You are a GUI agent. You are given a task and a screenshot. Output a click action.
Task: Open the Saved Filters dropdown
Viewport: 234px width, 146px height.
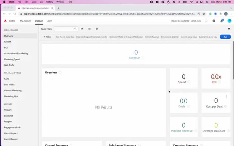coord(66,29)
